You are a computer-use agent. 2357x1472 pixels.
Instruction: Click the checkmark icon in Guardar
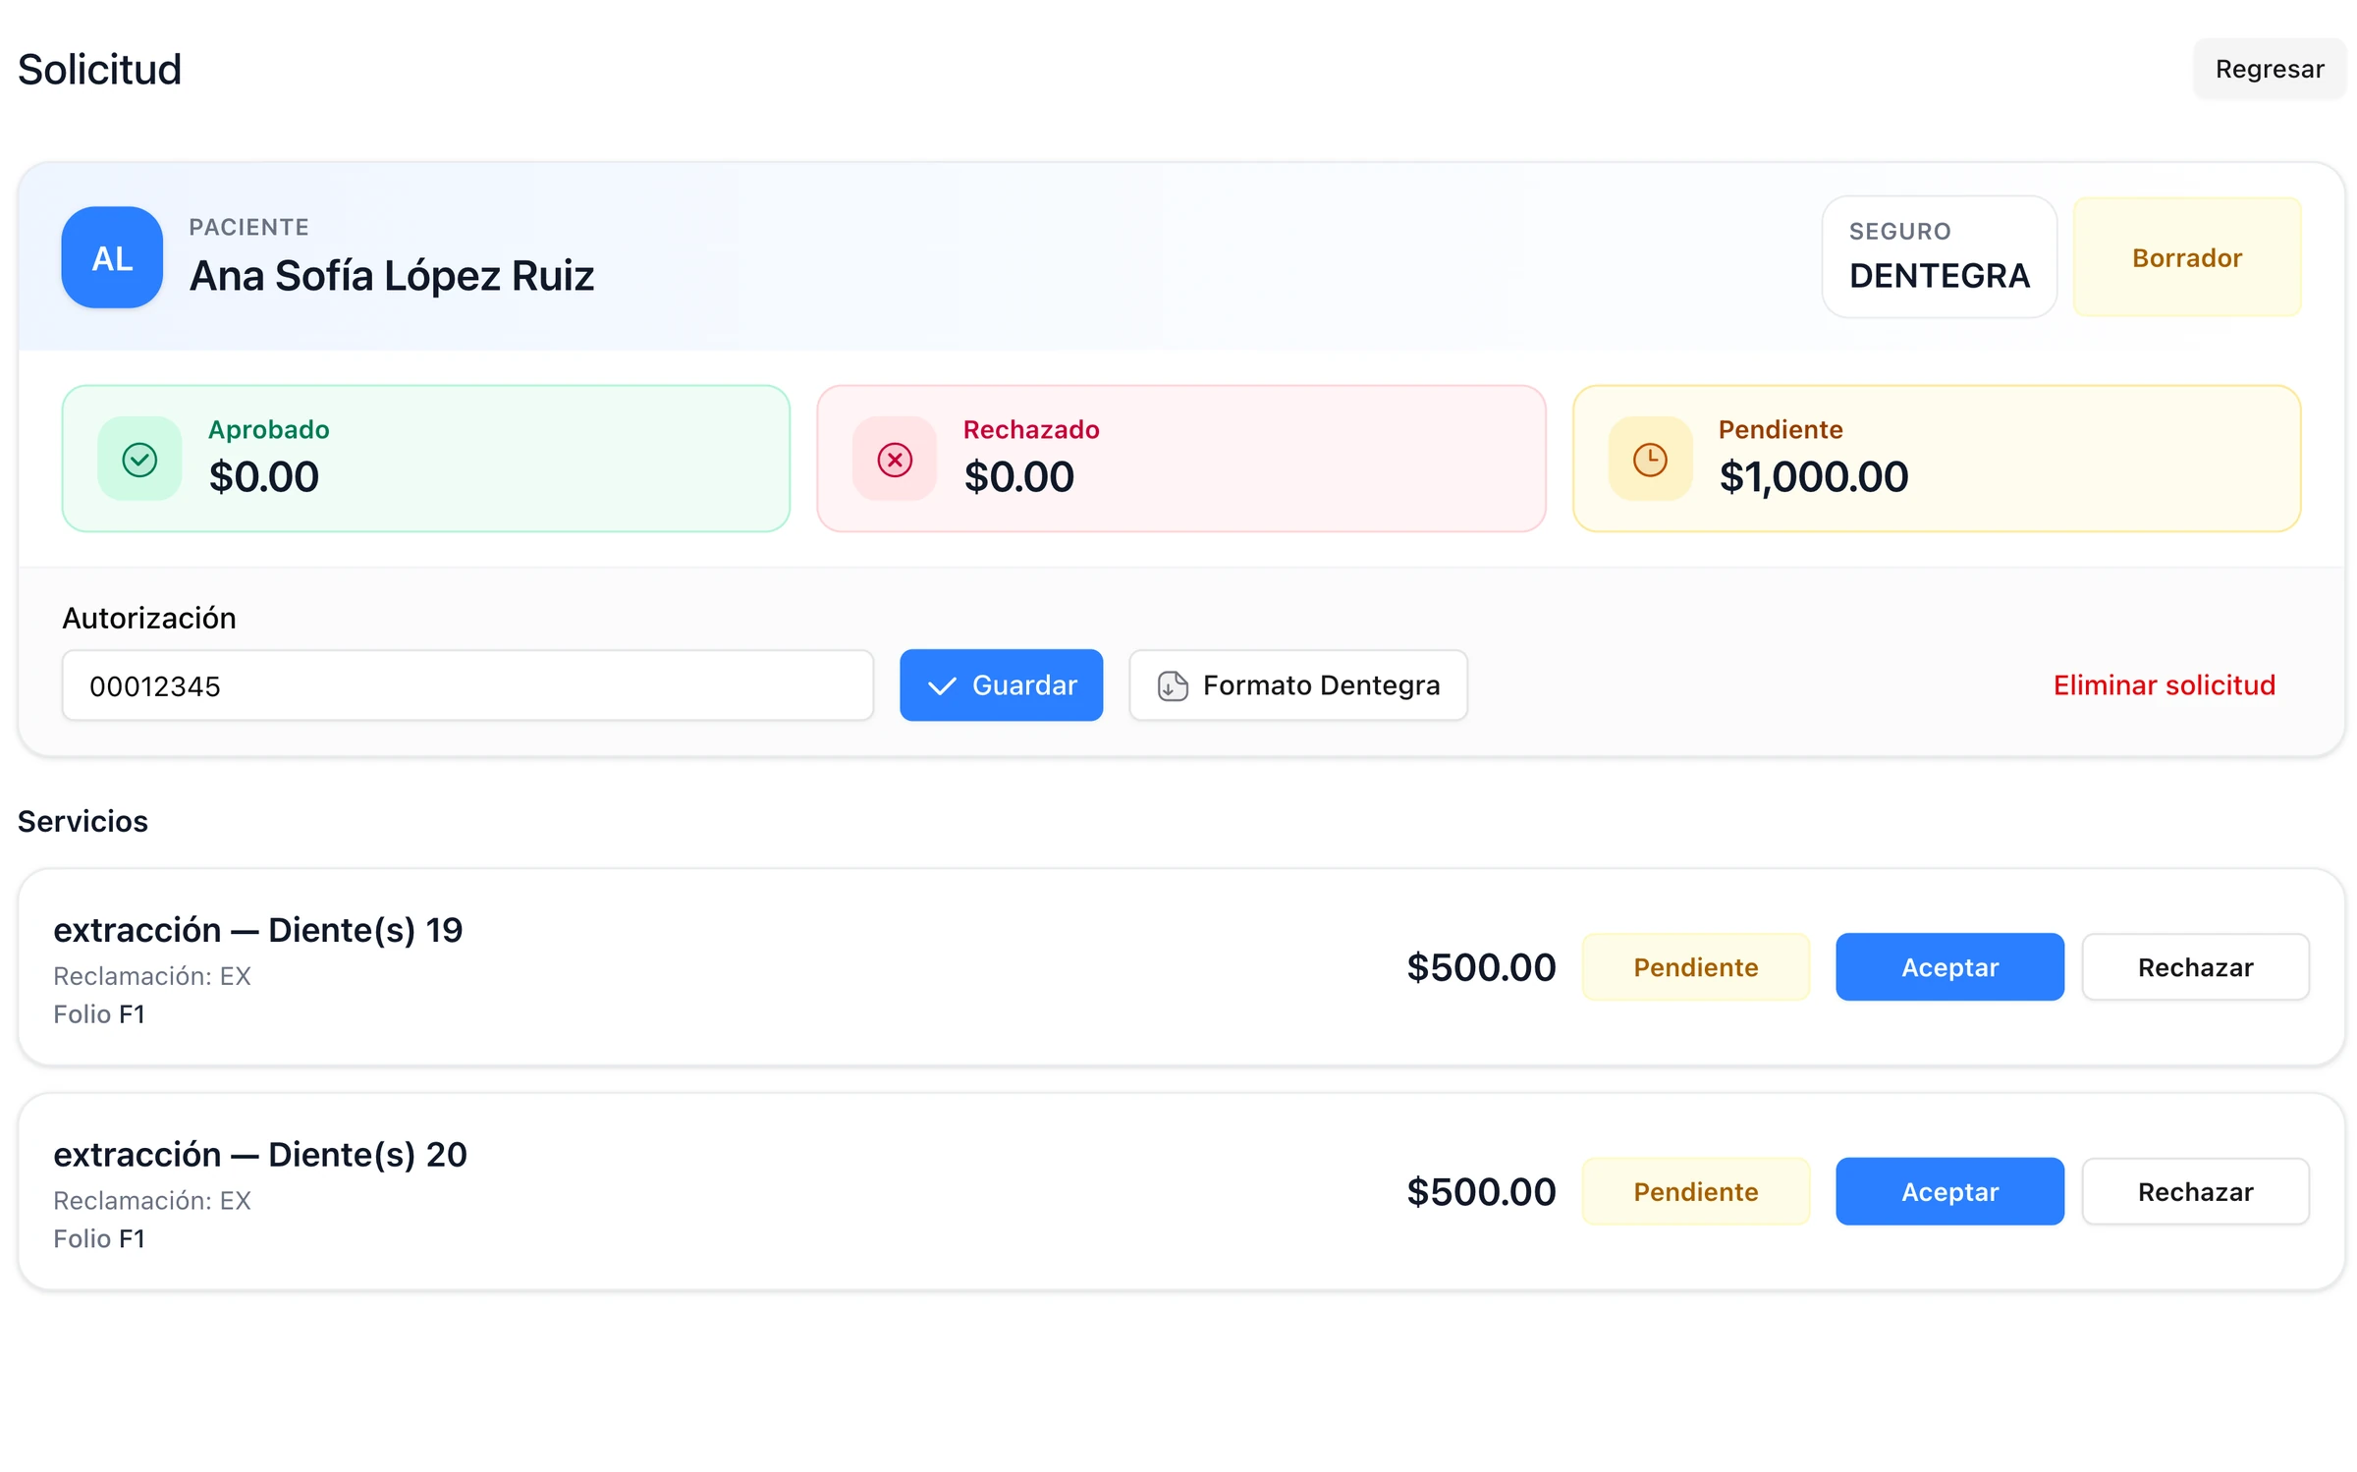942,685
